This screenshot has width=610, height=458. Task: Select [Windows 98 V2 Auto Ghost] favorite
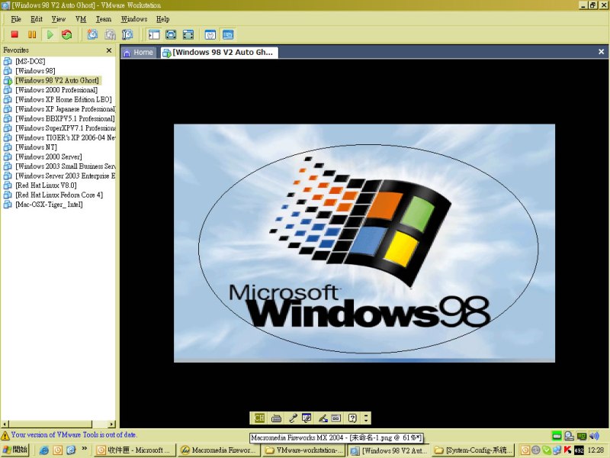58,81
